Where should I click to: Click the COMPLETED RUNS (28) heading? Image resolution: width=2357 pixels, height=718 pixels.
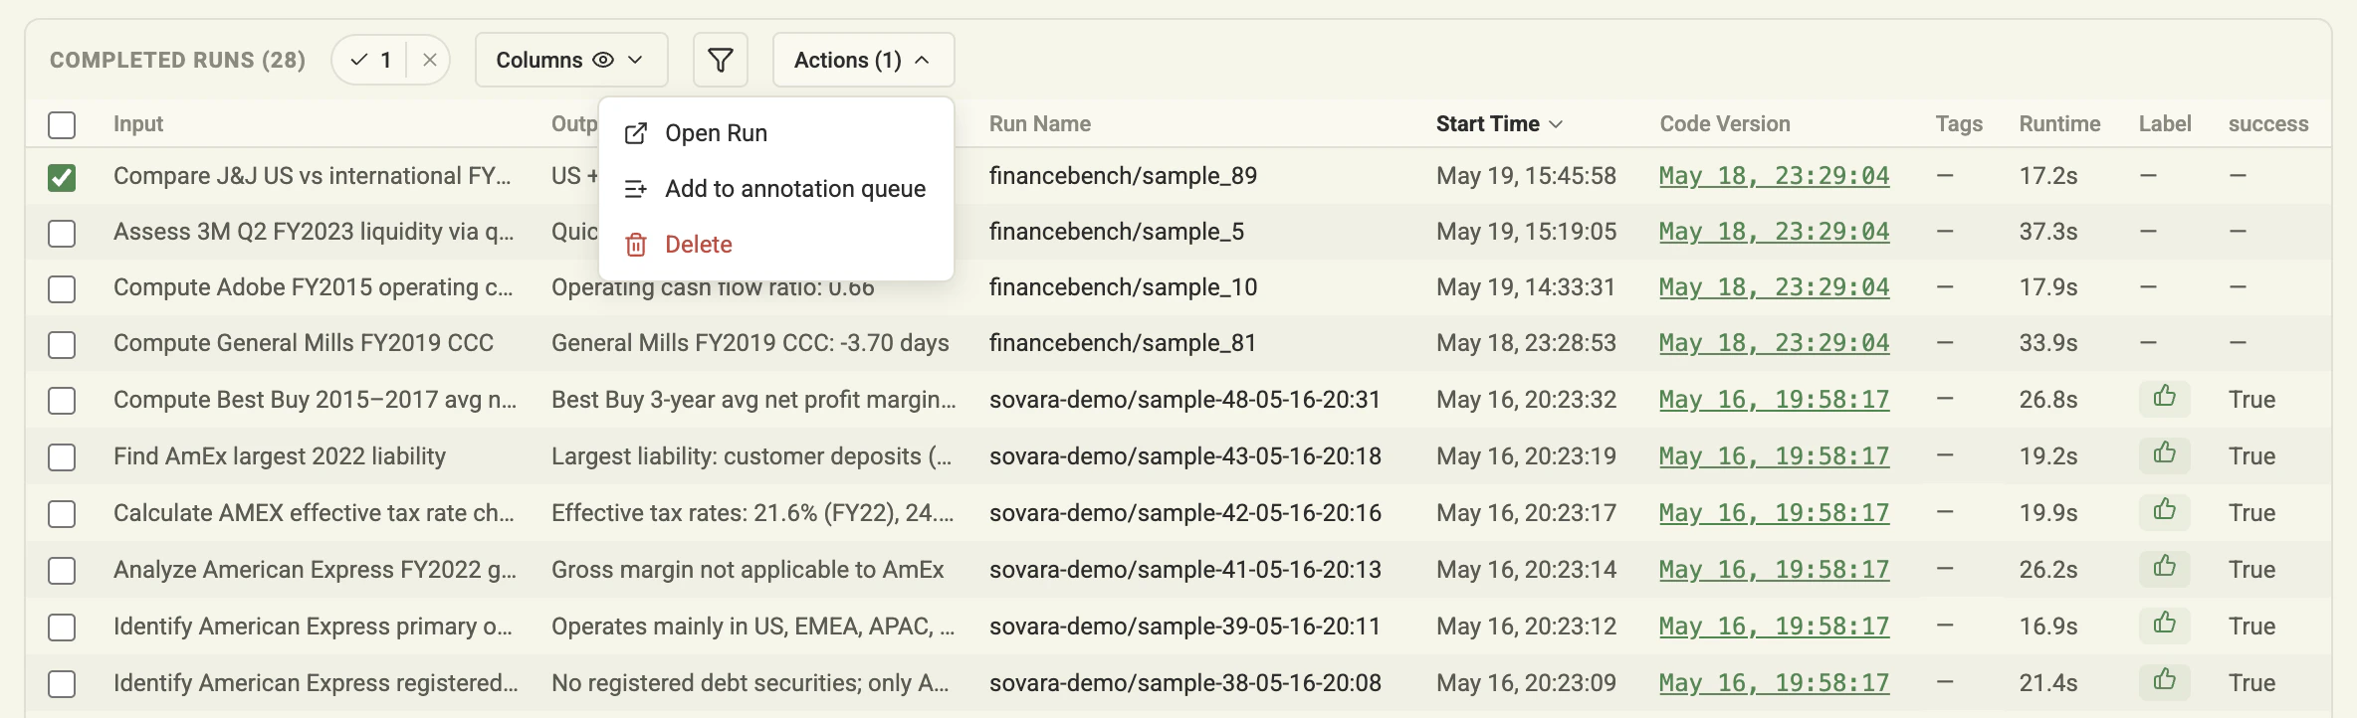(177, 60)
